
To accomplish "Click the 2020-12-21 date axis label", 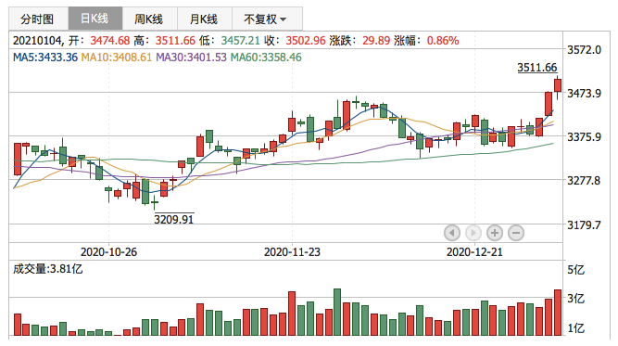I will click(475, 252).
